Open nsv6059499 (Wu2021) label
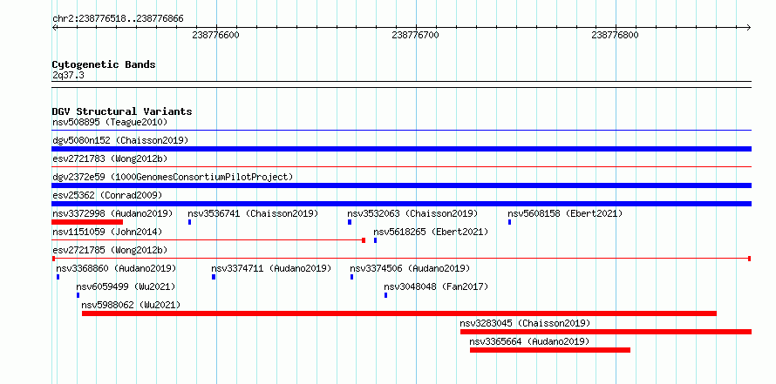Viewport: 776px width, 384px height. pos(126,286)
